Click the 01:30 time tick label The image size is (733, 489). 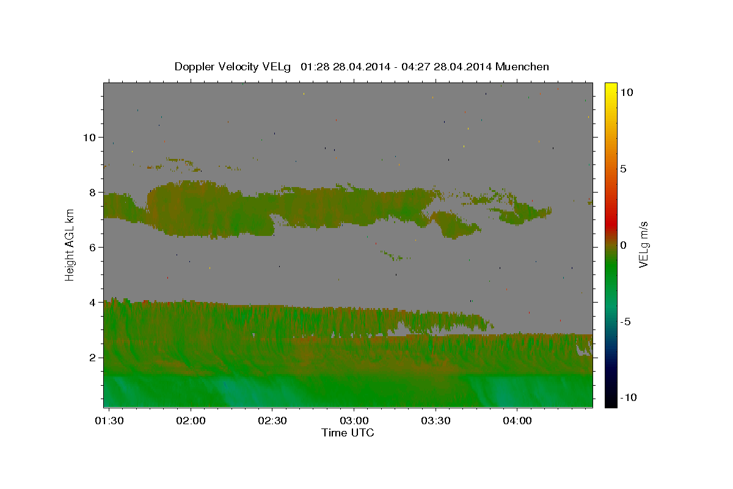point(109,421)
